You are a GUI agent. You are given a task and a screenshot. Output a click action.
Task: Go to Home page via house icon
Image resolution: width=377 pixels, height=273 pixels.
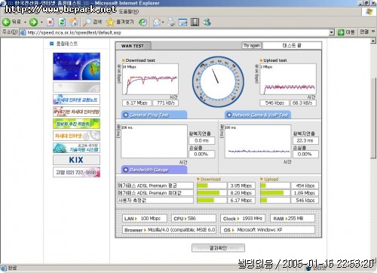point(74,22)
